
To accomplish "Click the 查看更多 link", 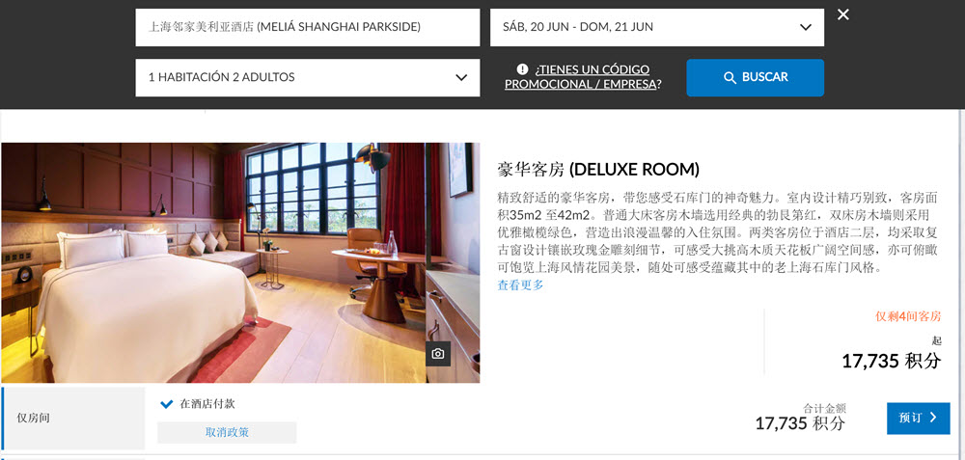I will 521,284.
